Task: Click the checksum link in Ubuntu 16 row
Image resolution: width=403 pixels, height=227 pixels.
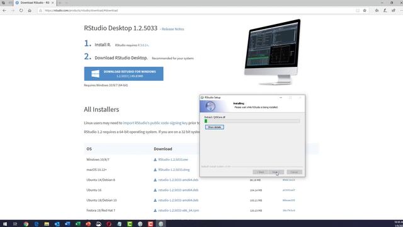Action: pyautogui.click(x=288, y=190)
